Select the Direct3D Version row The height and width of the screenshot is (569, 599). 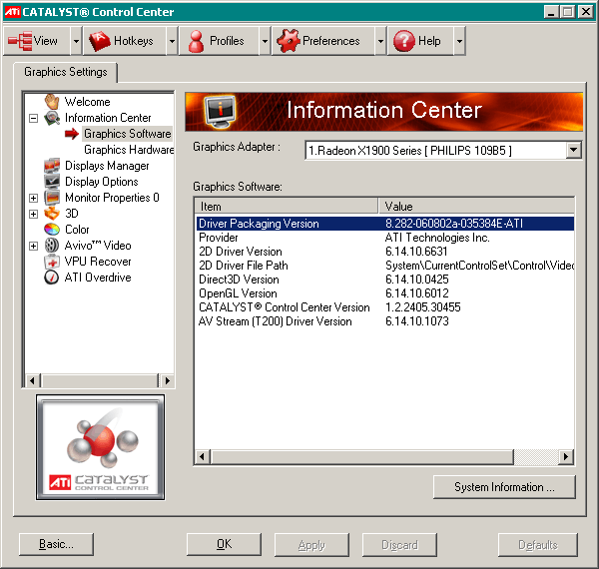pos(384,280)
